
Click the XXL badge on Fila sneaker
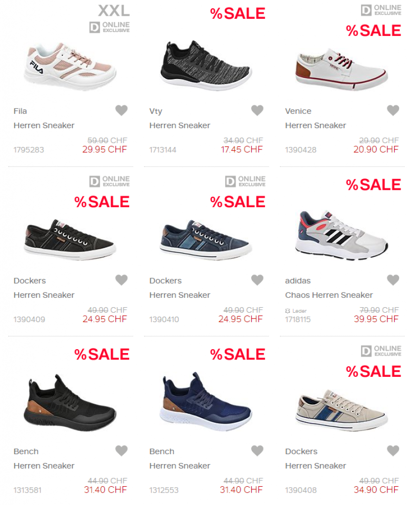tap(114, 11)
